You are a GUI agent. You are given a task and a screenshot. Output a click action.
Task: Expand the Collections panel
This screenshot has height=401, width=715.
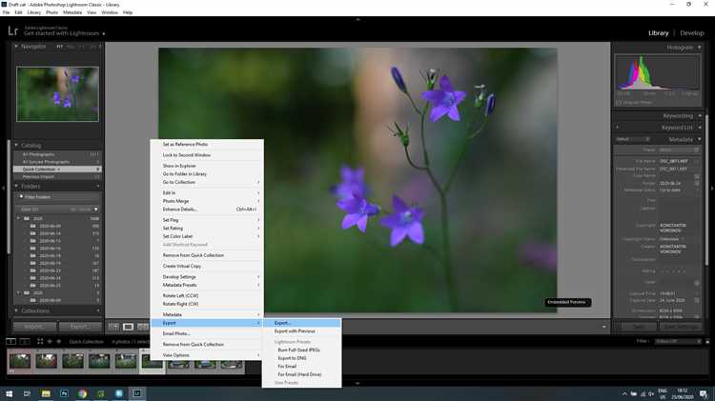16,311
